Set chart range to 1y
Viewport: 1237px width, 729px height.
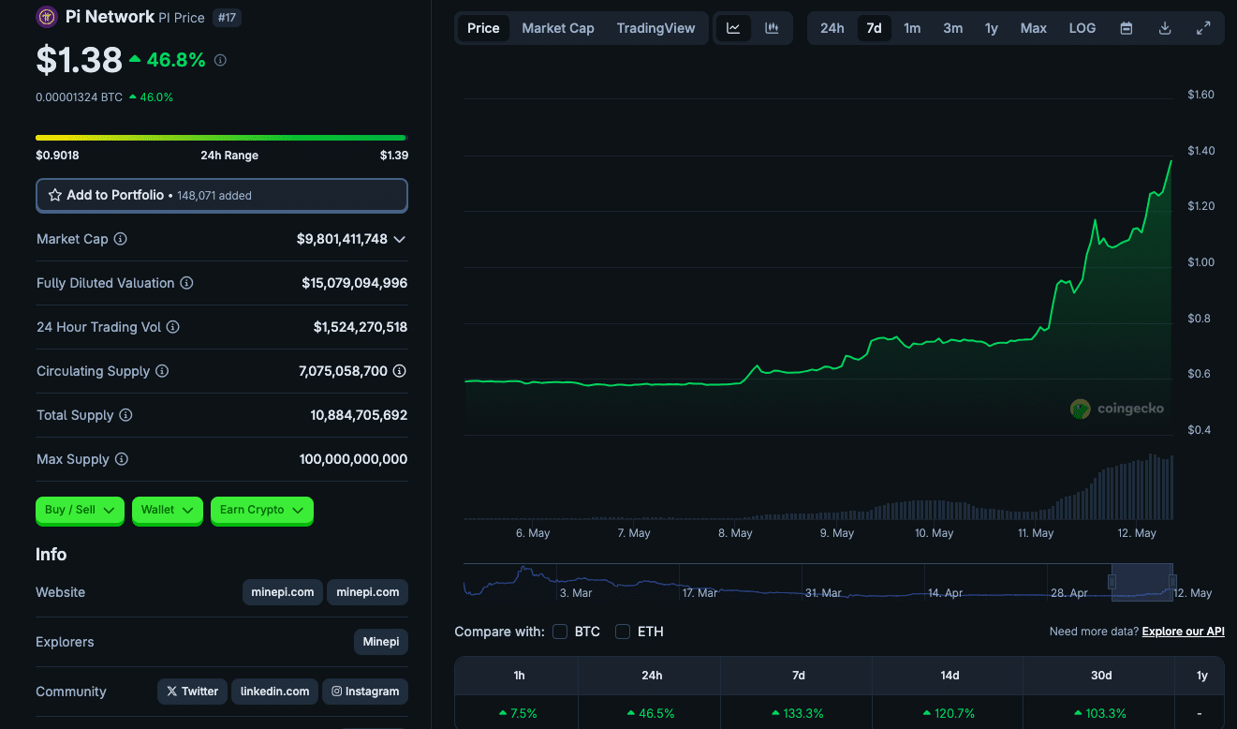pos(992,28)
